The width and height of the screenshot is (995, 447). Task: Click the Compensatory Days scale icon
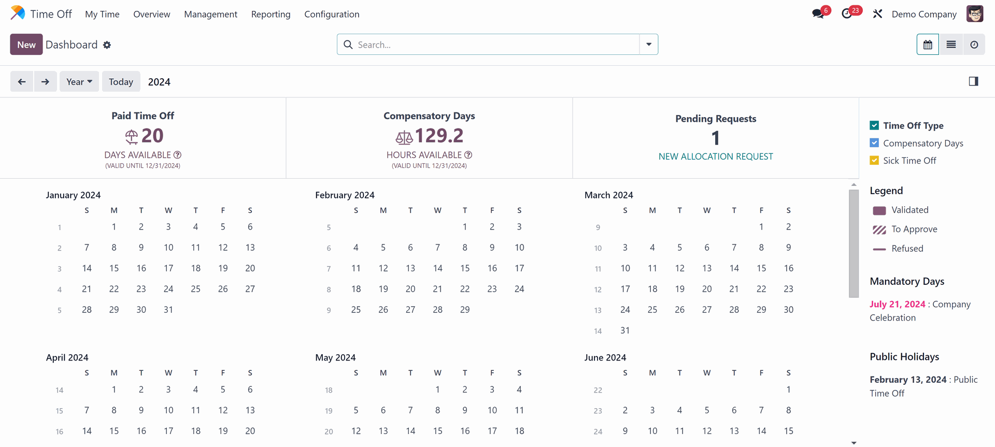coord(404,137)
